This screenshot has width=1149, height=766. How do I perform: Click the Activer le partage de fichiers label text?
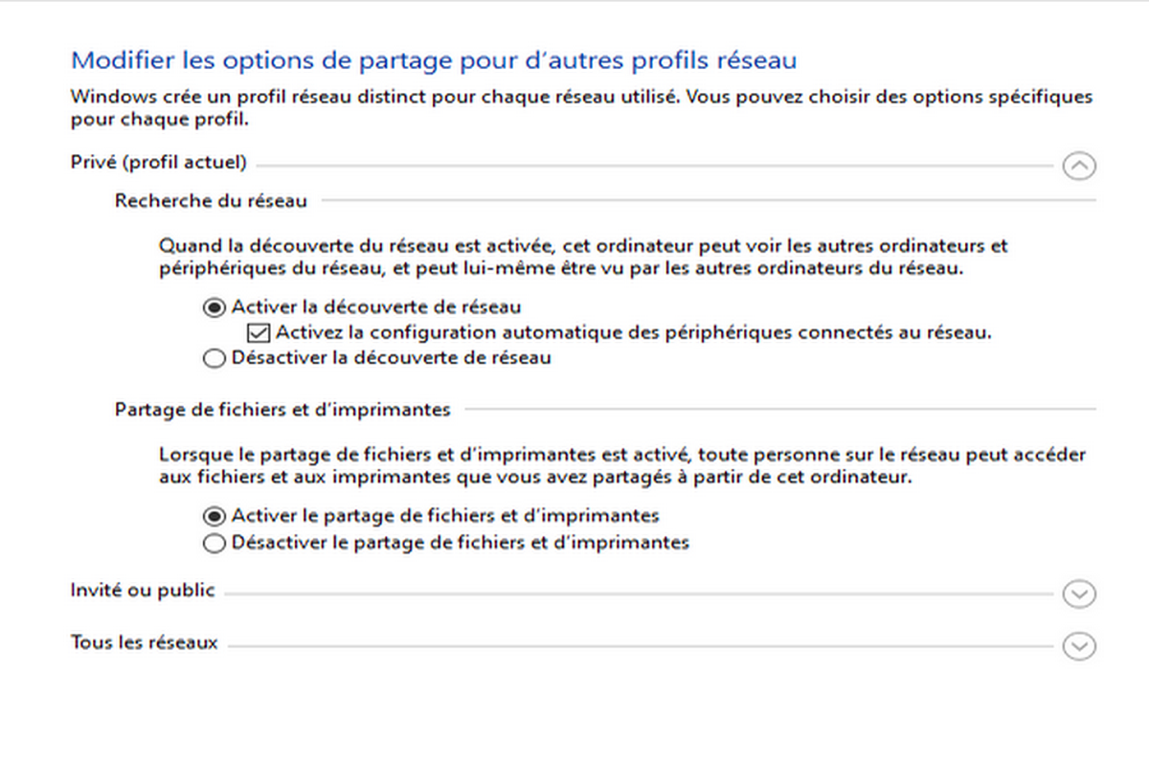point(445,516)
